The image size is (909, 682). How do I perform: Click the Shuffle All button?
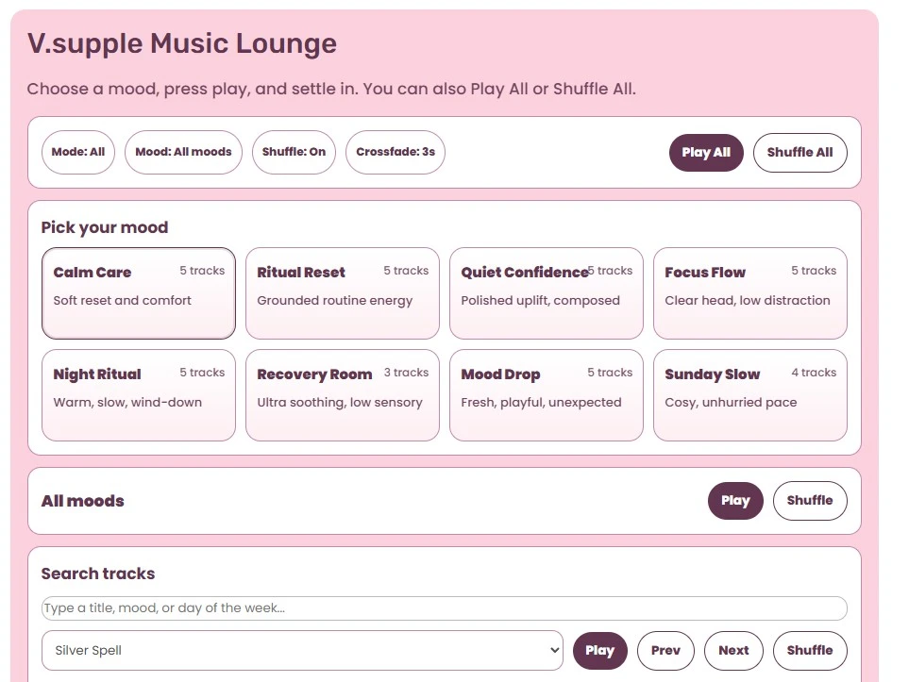click(800, 153)
